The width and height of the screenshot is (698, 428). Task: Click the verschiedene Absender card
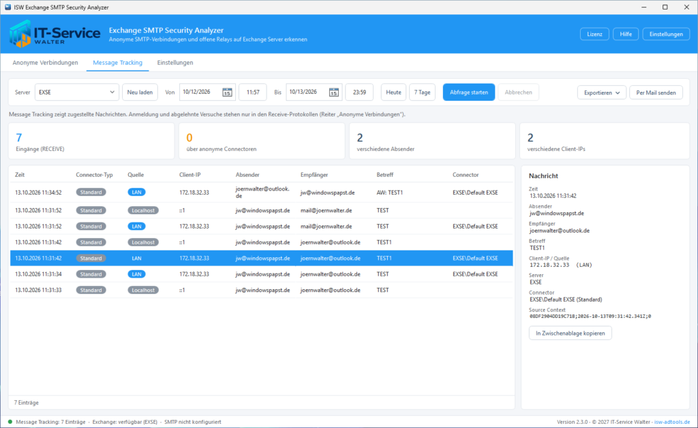432,141
